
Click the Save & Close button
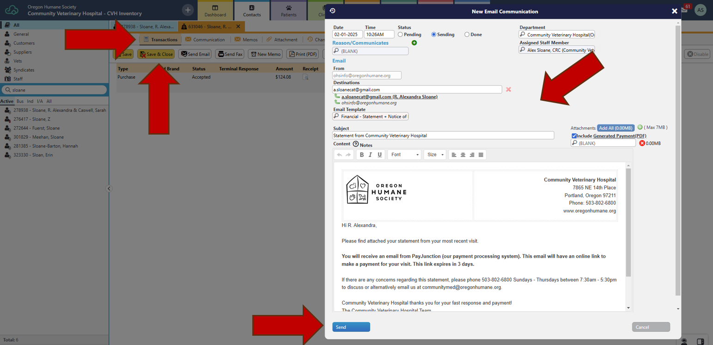pos(156,54)
